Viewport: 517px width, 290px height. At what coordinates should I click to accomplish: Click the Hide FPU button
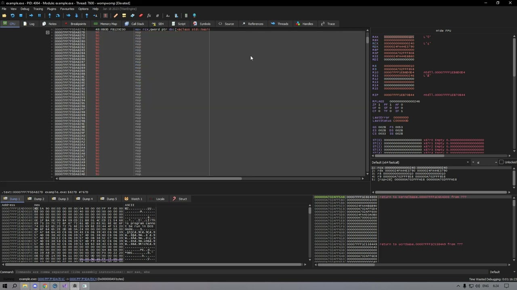pyautogui.click(x=443, y=31)
